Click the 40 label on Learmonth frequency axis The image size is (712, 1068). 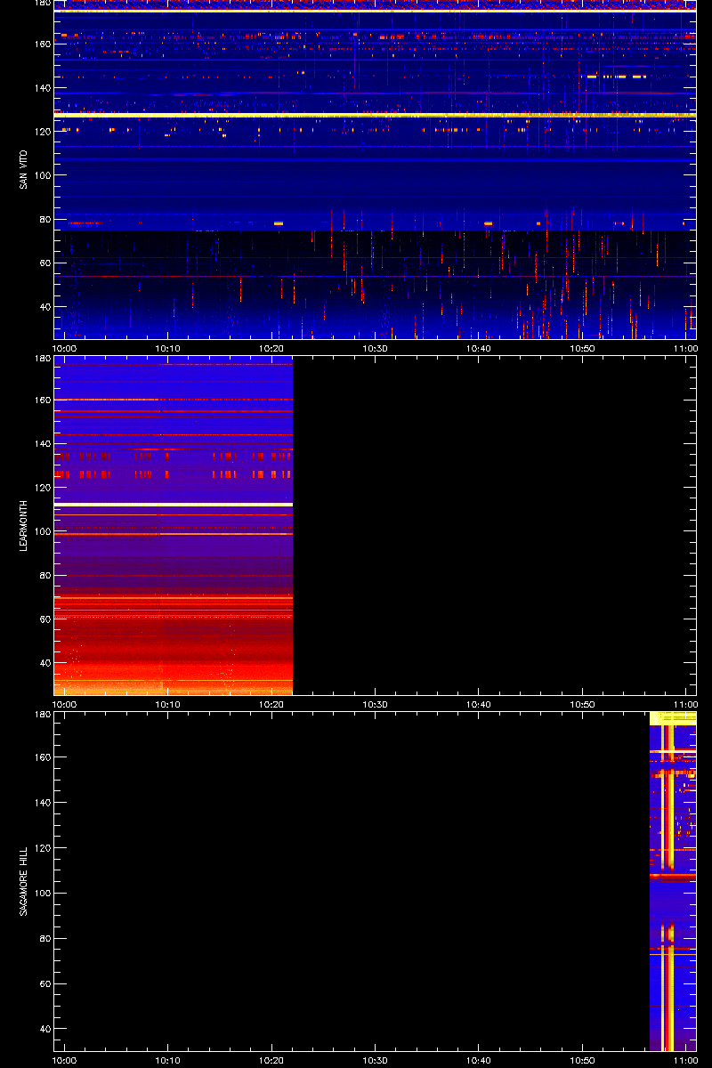[x=44, y=663]
